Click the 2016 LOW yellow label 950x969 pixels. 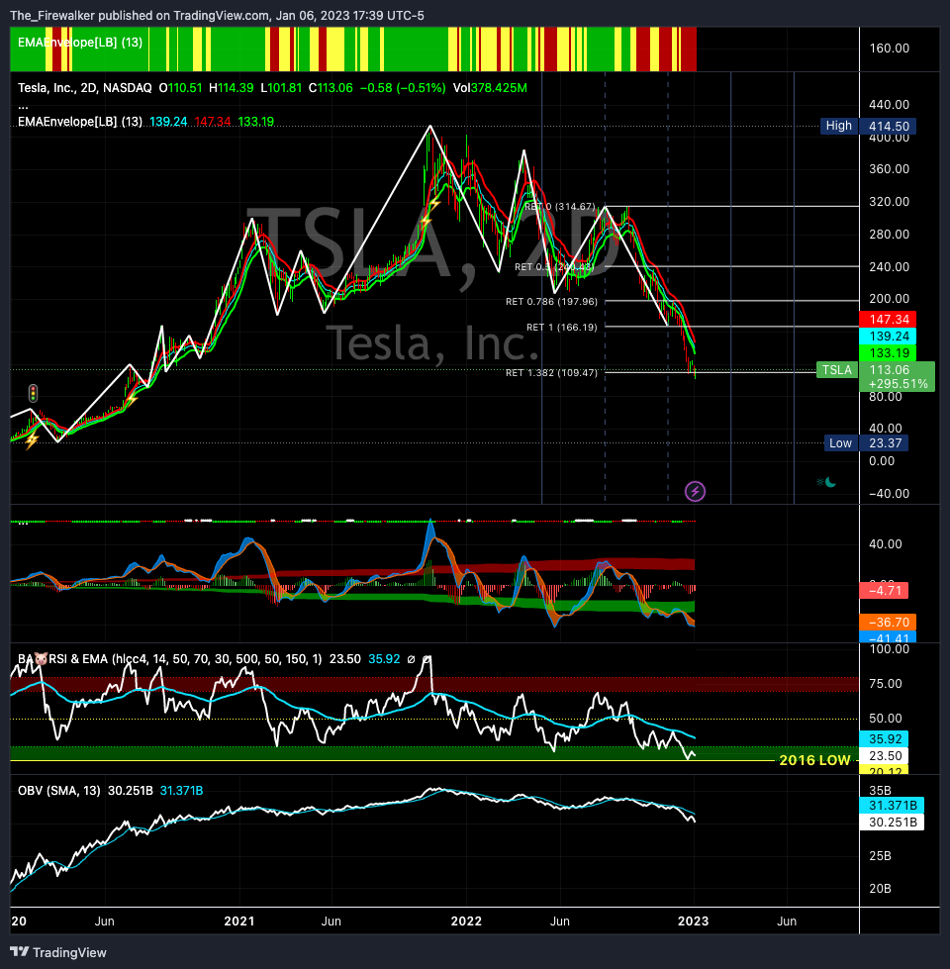[x=814, y=760]
